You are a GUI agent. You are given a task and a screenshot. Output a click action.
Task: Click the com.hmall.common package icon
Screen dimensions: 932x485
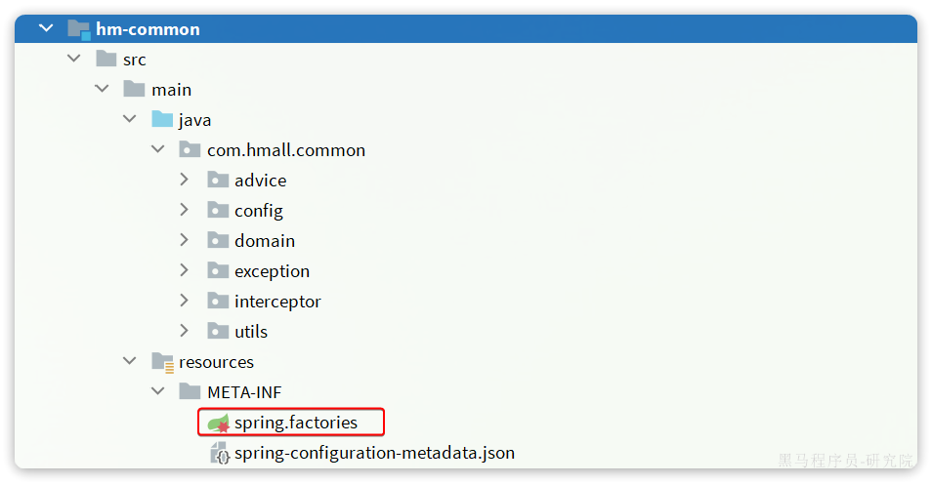point(191,150)
